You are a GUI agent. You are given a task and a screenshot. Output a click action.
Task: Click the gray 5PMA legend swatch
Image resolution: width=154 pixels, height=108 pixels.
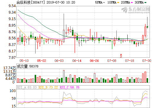click(x=104, y=2)
